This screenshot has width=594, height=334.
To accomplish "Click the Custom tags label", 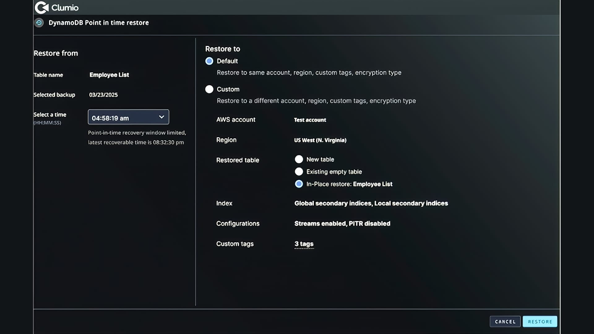I will coord(235,244).
